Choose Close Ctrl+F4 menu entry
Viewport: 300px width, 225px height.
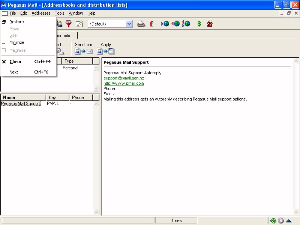coord(28,61)
